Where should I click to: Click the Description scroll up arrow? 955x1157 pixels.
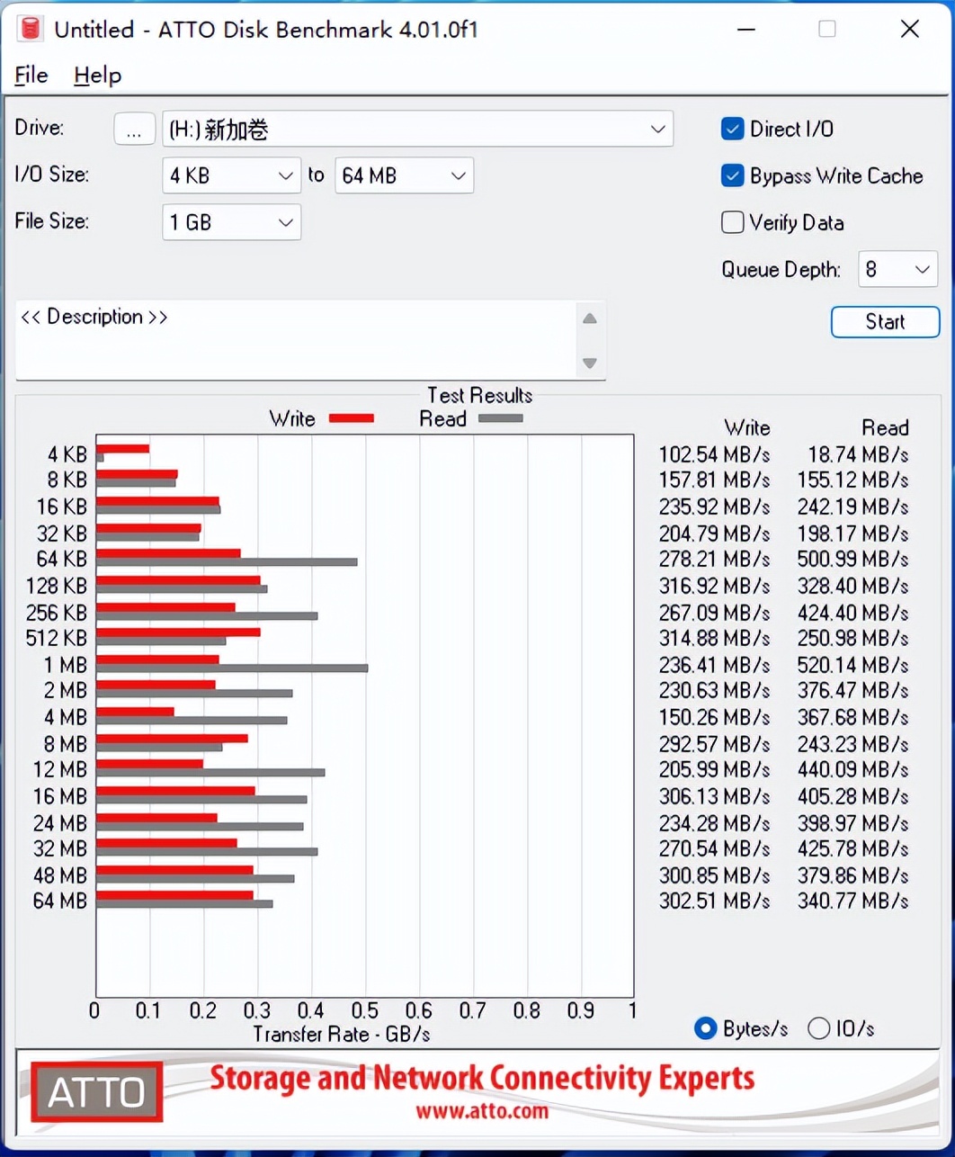click(590, 318)
